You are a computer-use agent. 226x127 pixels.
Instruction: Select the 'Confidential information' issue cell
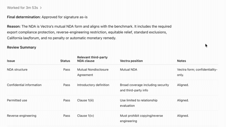coord(24,85)
